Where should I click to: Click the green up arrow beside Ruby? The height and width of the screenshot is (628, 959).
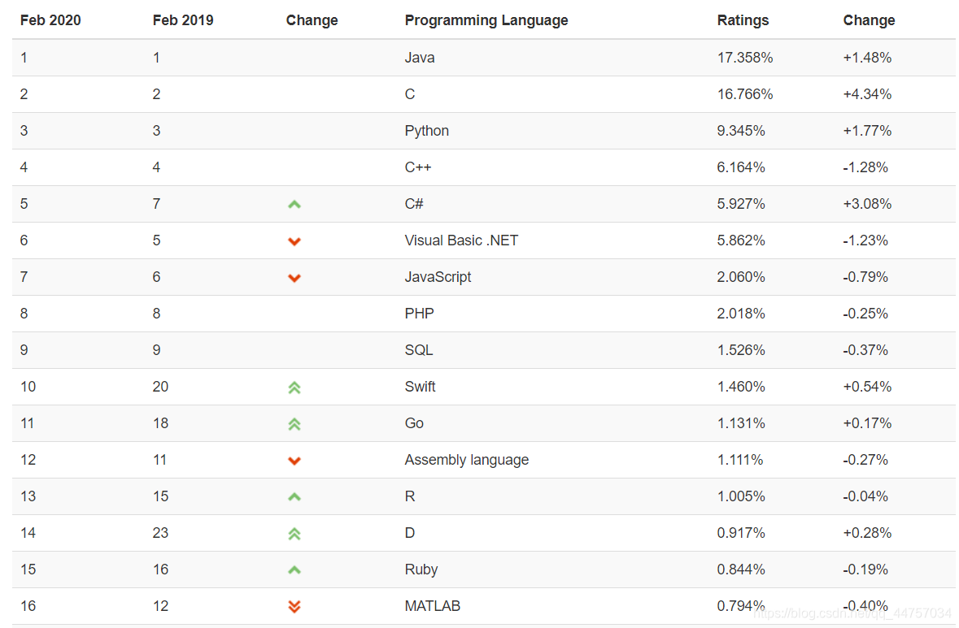pyautogui.click(x=294, y=570)
